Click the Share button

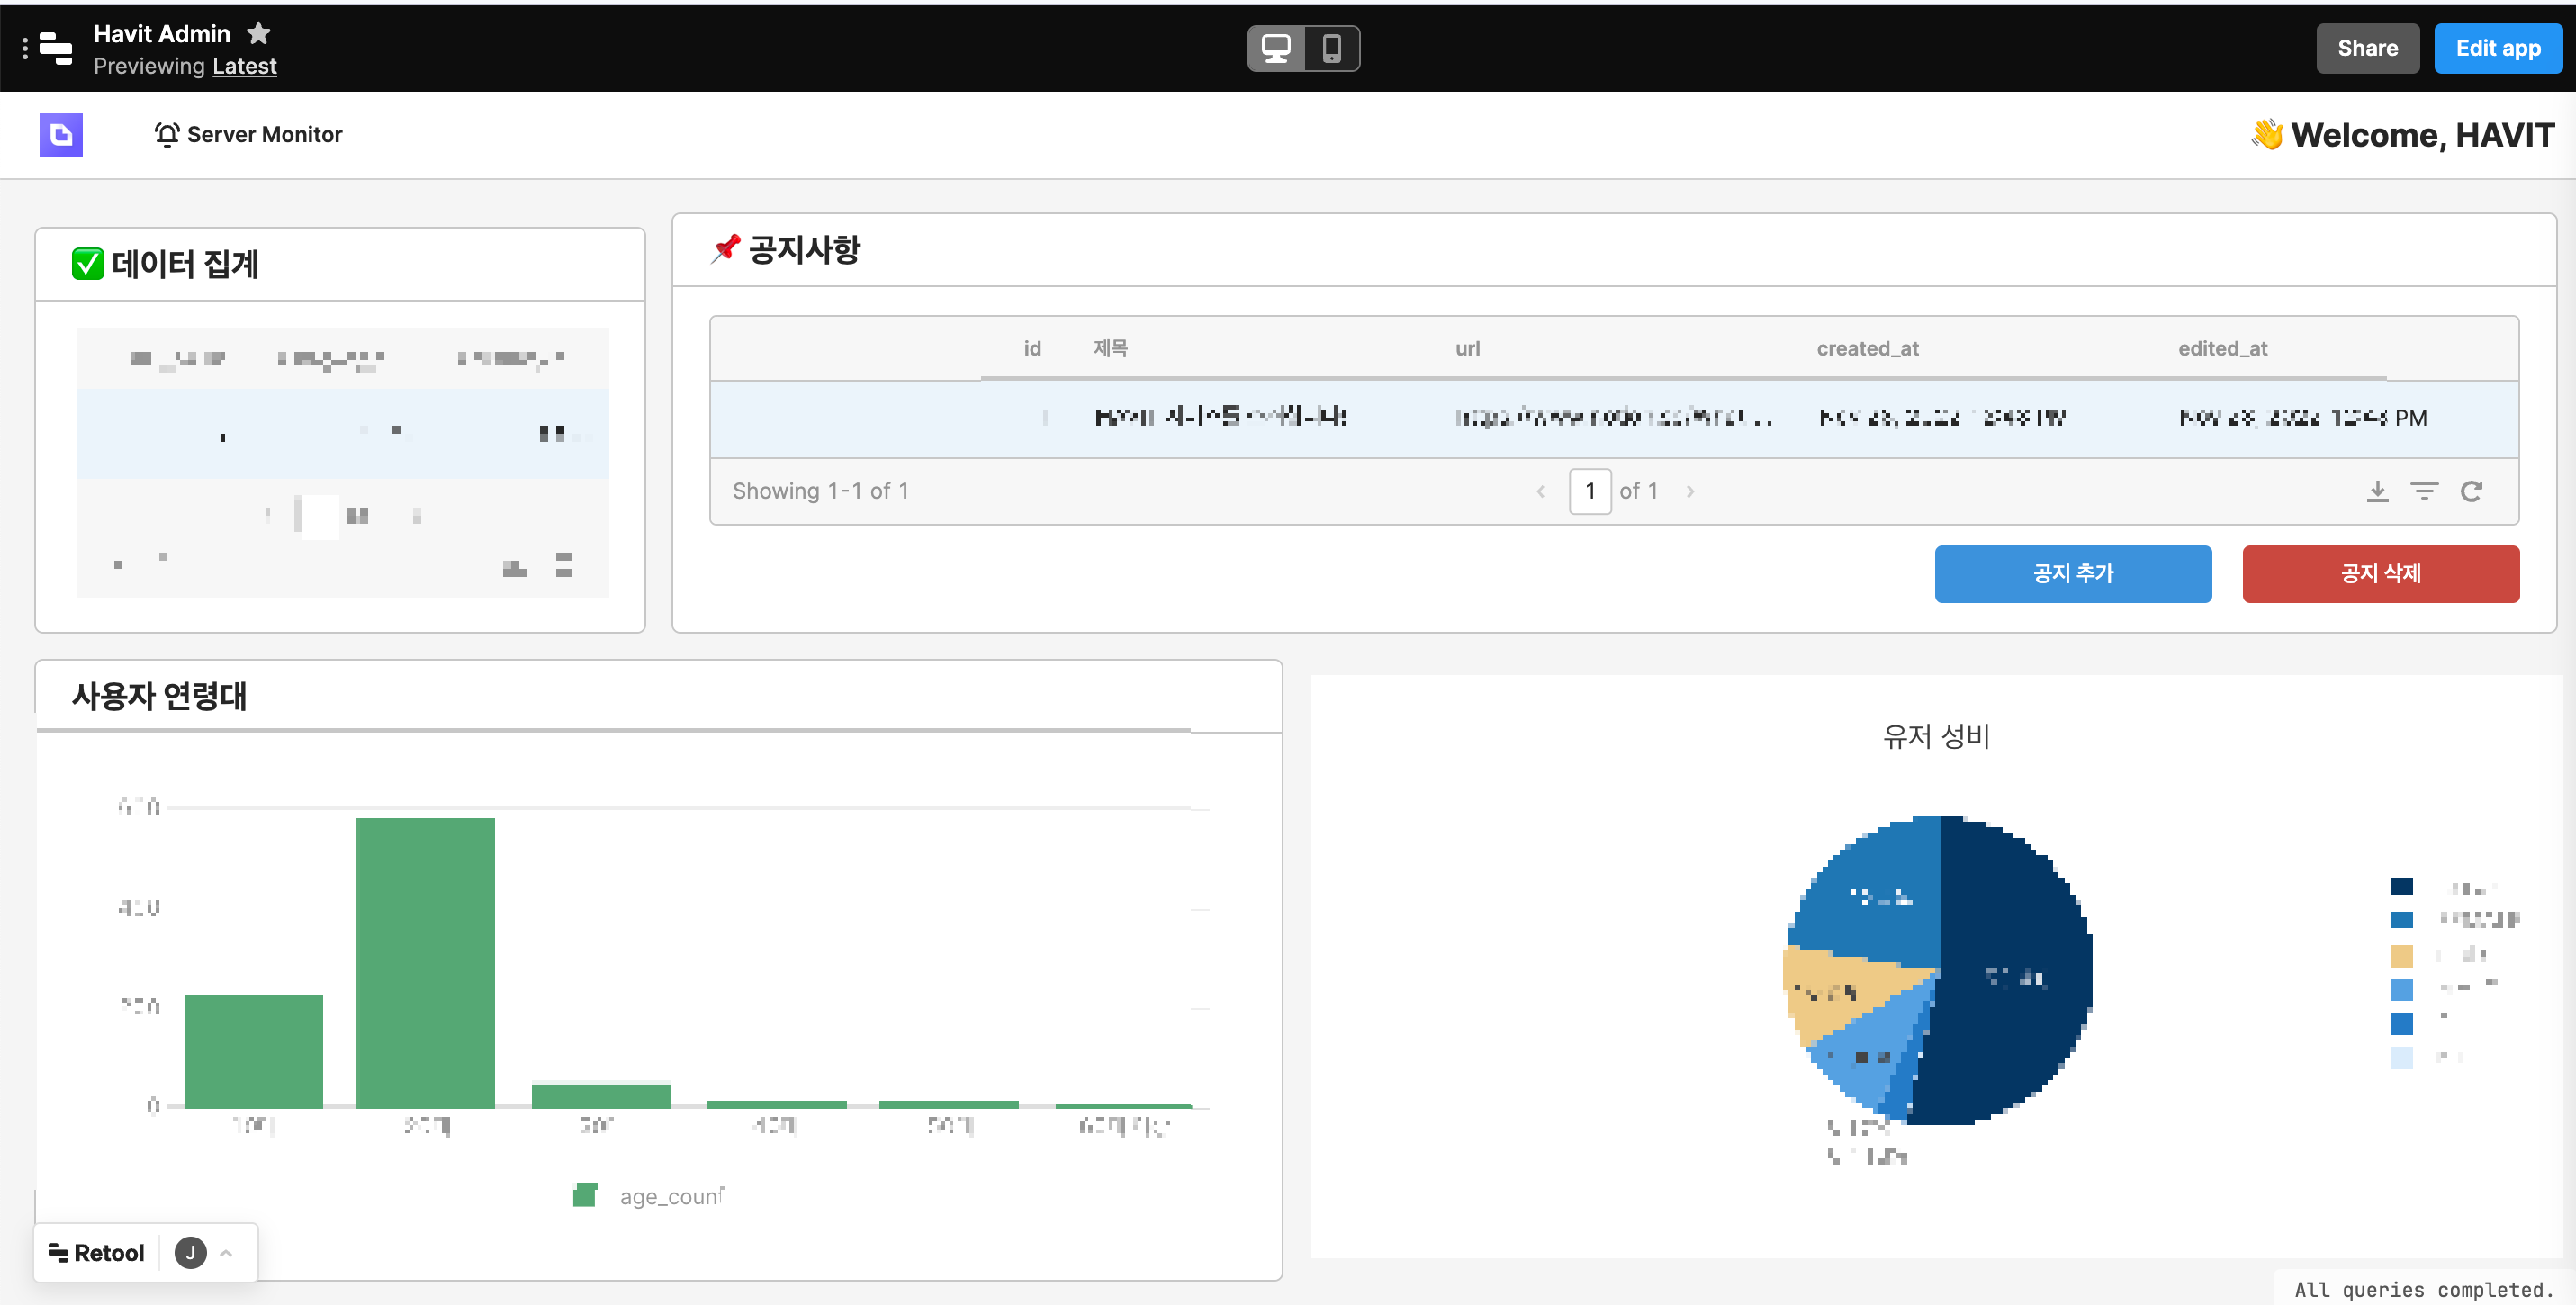click(2366, 48)
